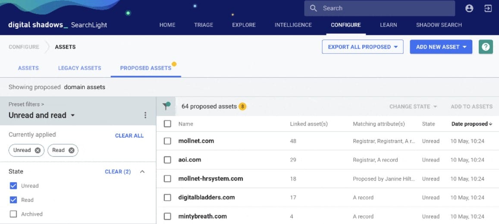Image resolution: width=499 pixels, height=224 pixels.
Task: Select the aoi.com row checkbox
Action: coord(167,160)
